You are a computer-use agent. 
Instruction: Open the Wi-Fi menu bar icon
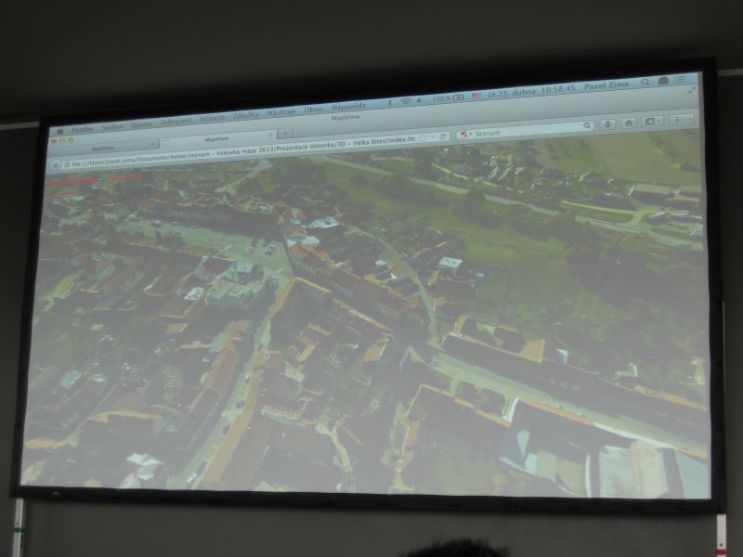pos(406,98)
